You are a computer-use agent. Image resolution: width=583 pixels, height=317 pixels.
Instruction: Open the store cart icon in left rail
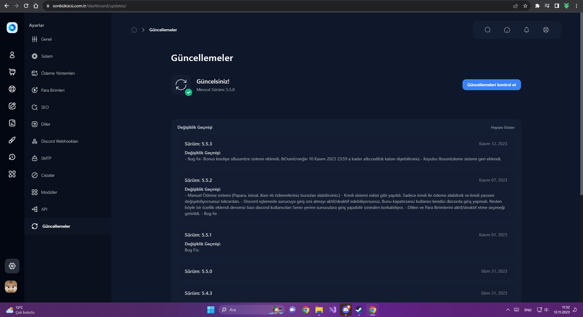[x=12, y=72]
